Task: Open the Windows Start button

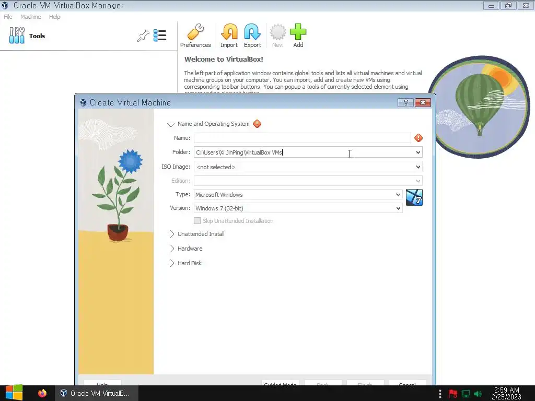Action: pos(14,393)
